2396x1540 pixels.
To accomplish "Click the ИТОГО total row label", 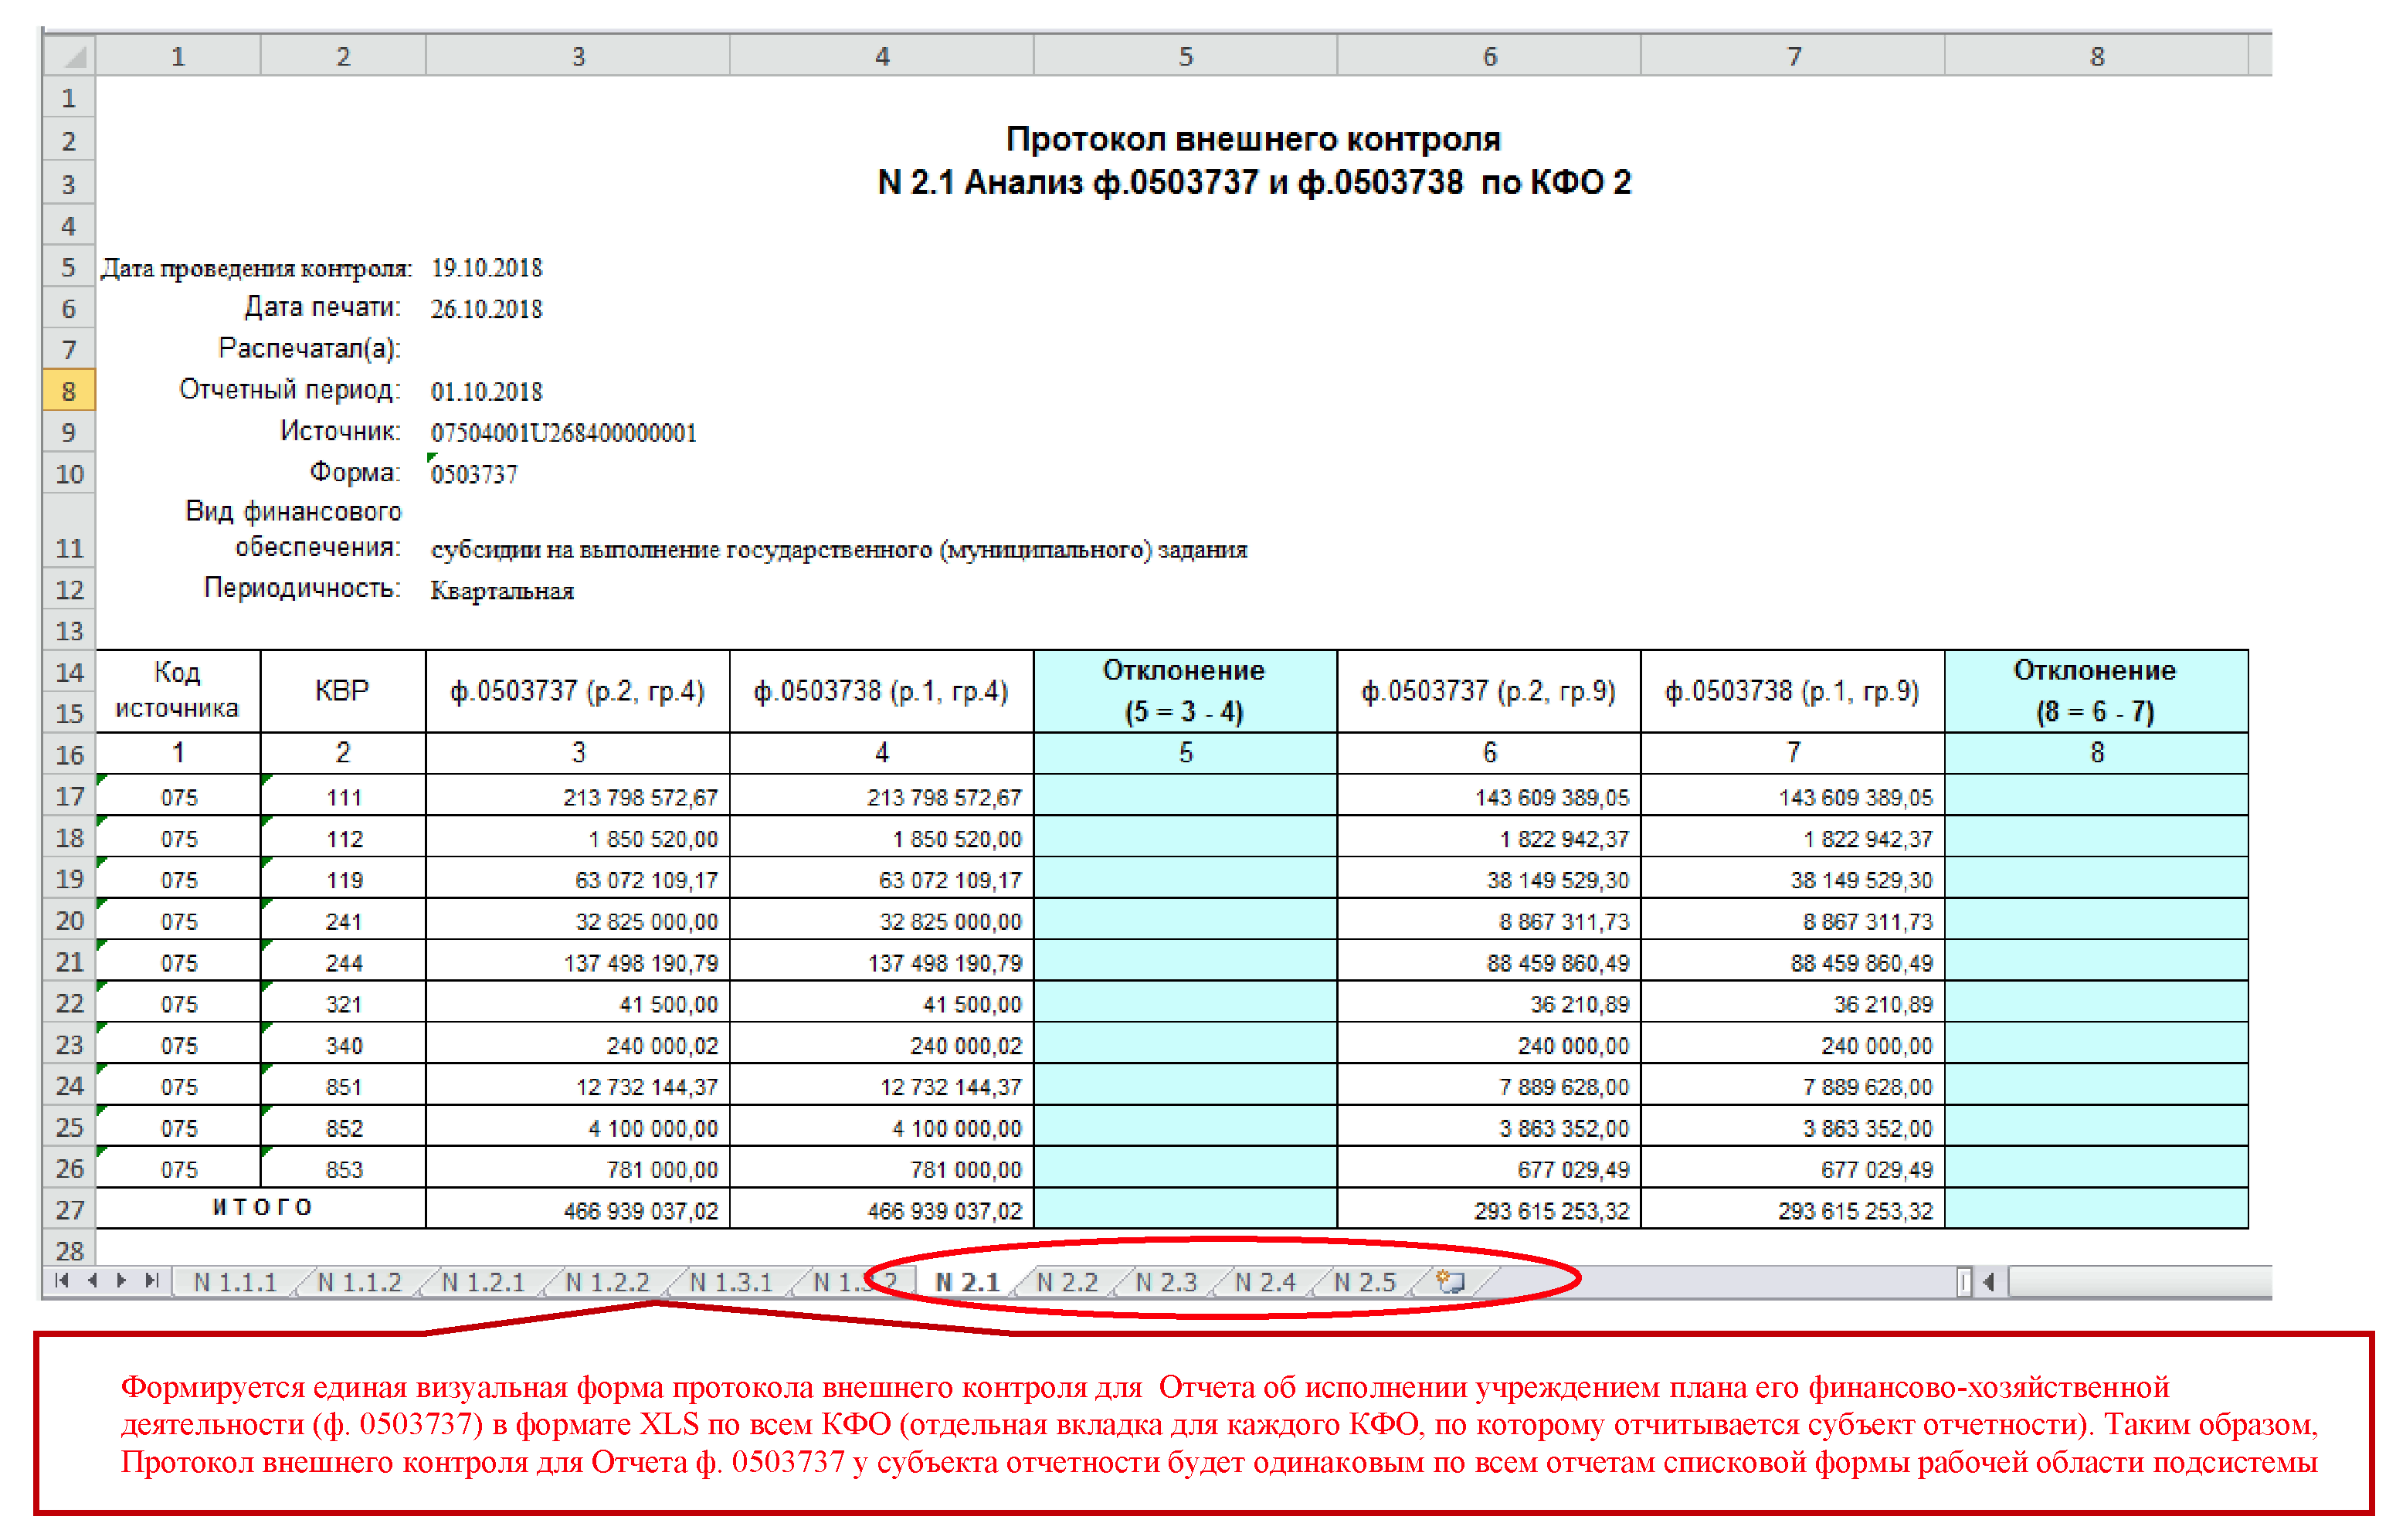I will [x=262, y=1208].
